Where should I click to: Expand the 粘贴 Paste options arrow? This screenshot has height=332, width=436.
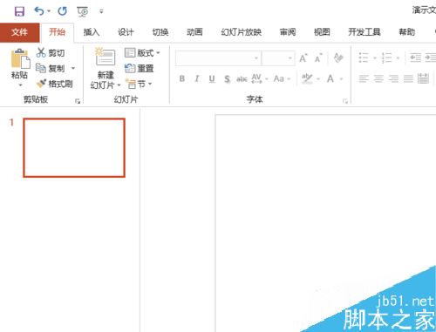(20, 85)
